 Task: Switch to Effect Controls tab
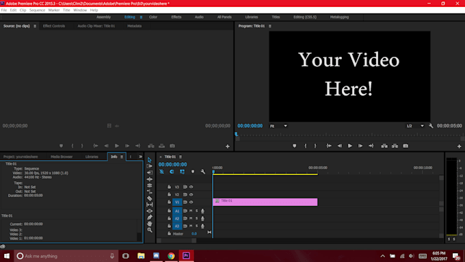[54, 26]
